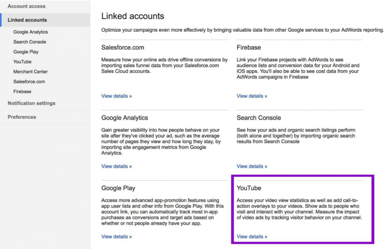This screenshot has height=249, width=386.
Task: Open Account access in the sidebar
Action: pos(26,6)
